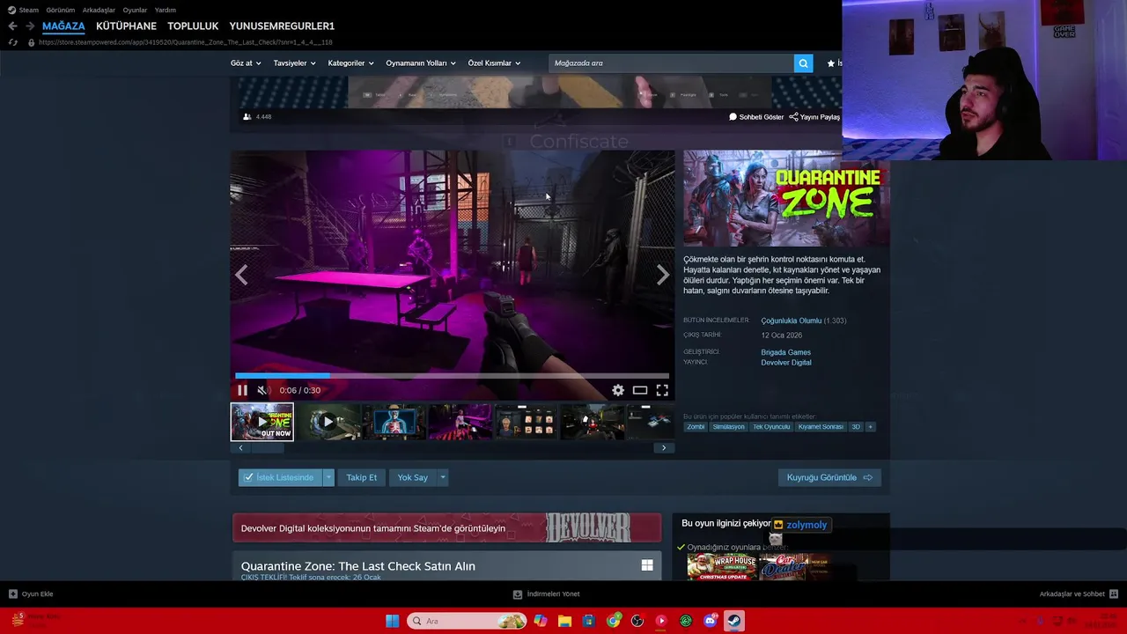
Task: Click Yayını Paylaş share button
Action: pyautogui.click(x=814, y=117)
